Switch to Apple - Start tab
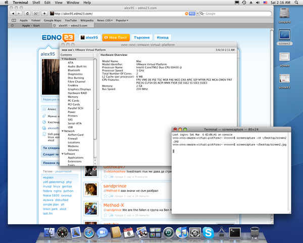This screenshot has height=243, width=303. (30, 26)
